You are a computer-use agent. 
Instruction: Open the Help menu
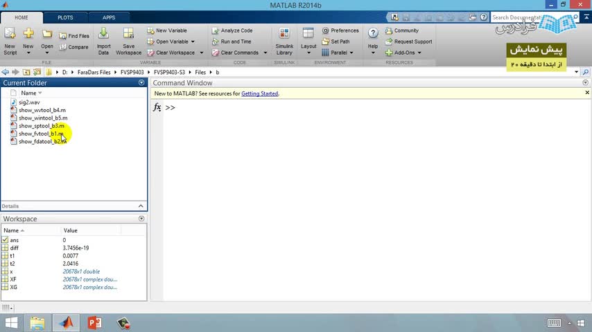coord(373,41)
